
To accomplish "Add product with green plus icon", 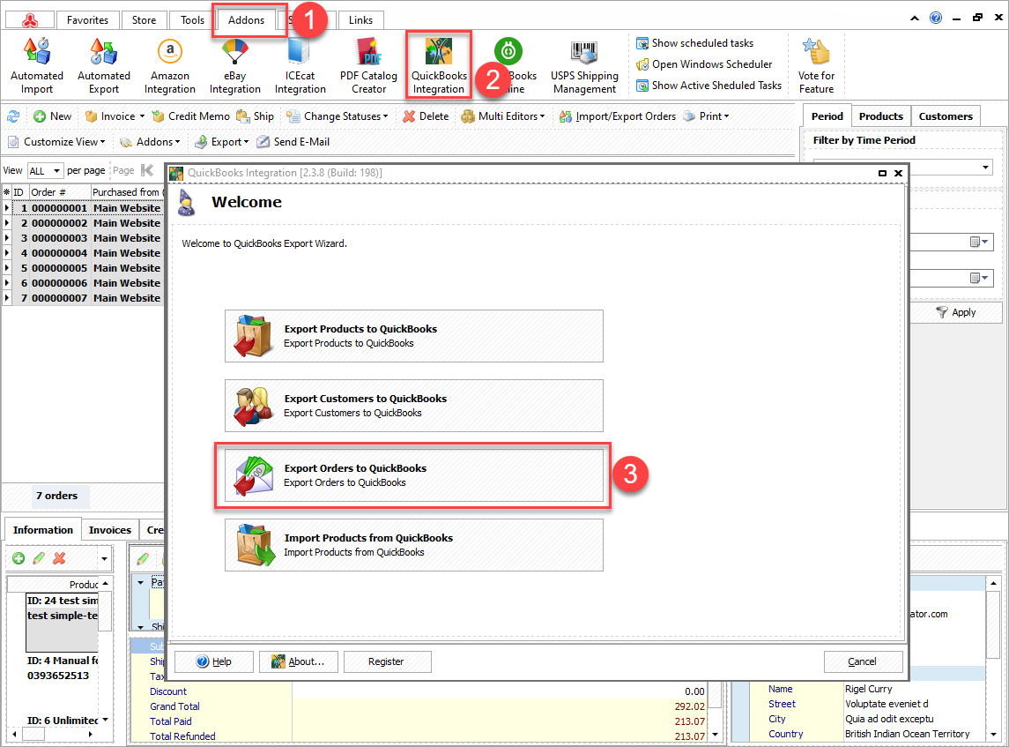I will 19,558.
